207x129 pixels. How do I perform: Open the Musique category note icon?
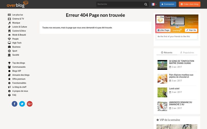click(x=9, y=23)
